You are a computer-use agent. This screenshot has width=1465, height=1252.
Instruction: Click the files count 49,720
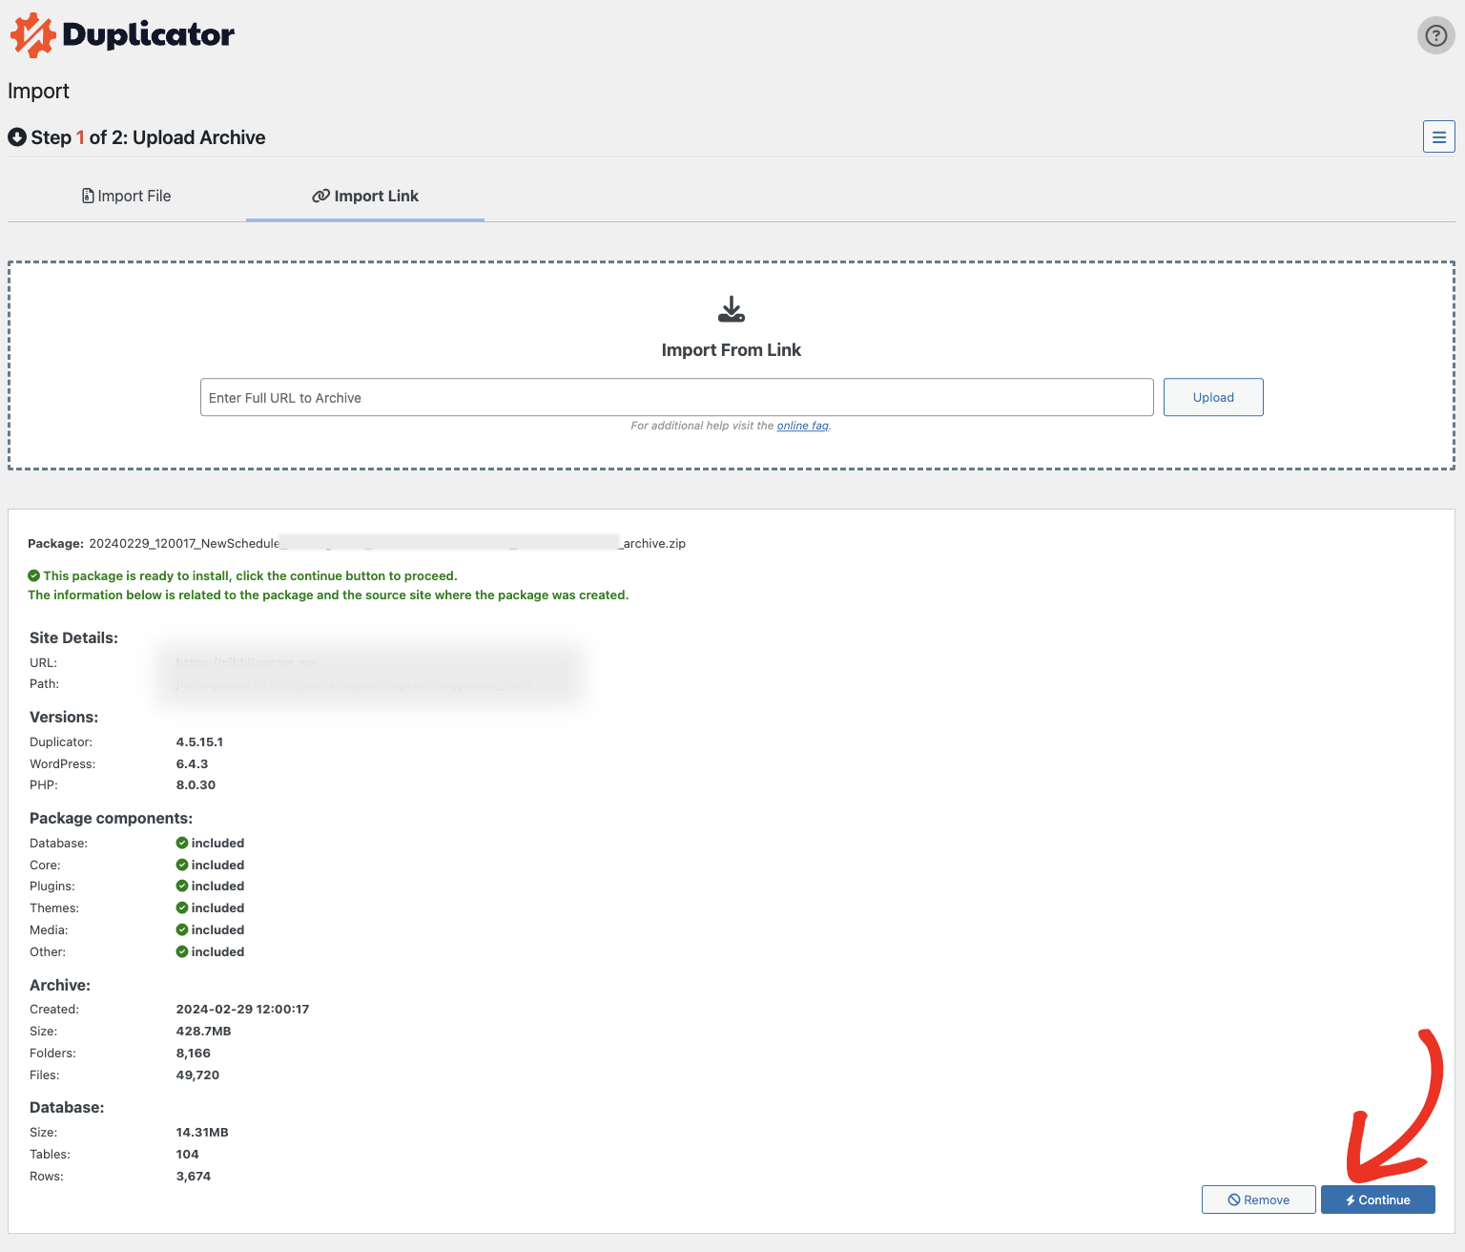tap(197, 1075)
